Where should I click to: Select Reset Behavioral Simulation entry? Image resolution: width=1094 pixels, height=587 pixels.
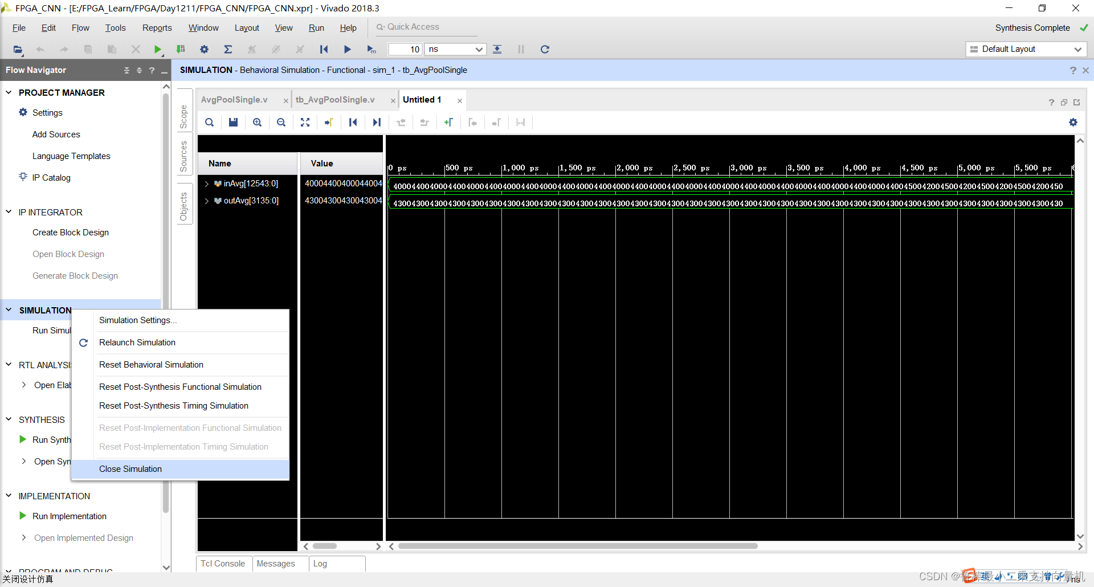(181, 365)
